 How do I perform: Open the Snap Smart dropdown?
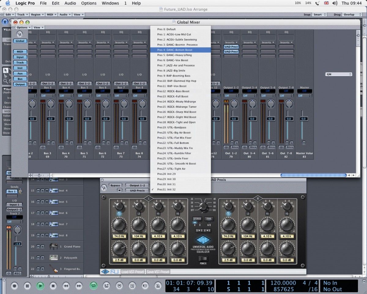[x=319, y=14]
